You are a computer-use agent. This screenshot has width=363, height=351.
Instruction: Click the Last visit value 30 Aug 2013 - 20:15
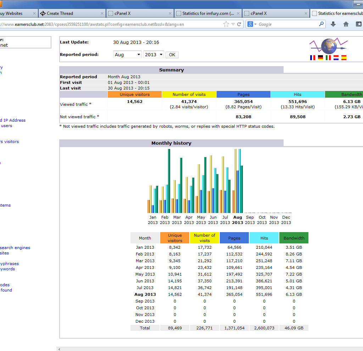[x=128, y=88]
